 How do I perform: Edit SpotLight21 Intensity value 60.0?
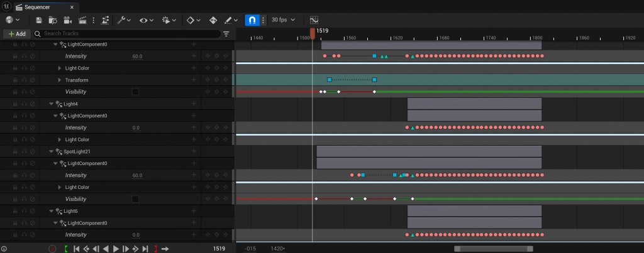tap(137, 175)
